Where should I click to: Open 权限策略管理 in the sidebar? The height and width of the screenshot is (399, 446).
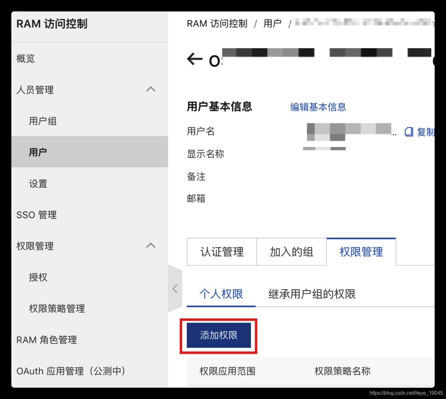pos(57,308)
